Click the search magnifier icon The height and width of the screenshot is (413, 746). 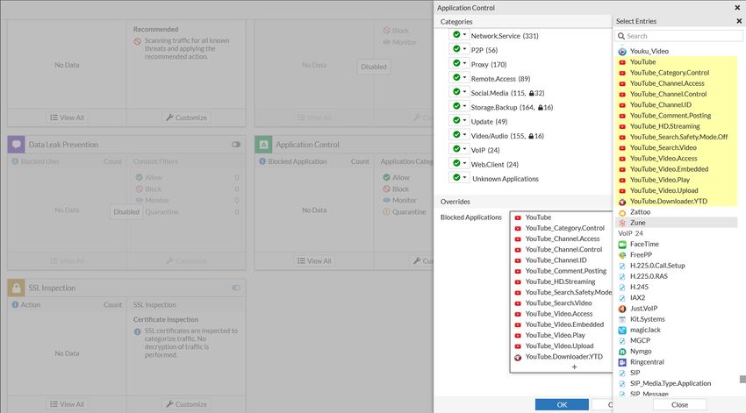click(x=620, y=36)
